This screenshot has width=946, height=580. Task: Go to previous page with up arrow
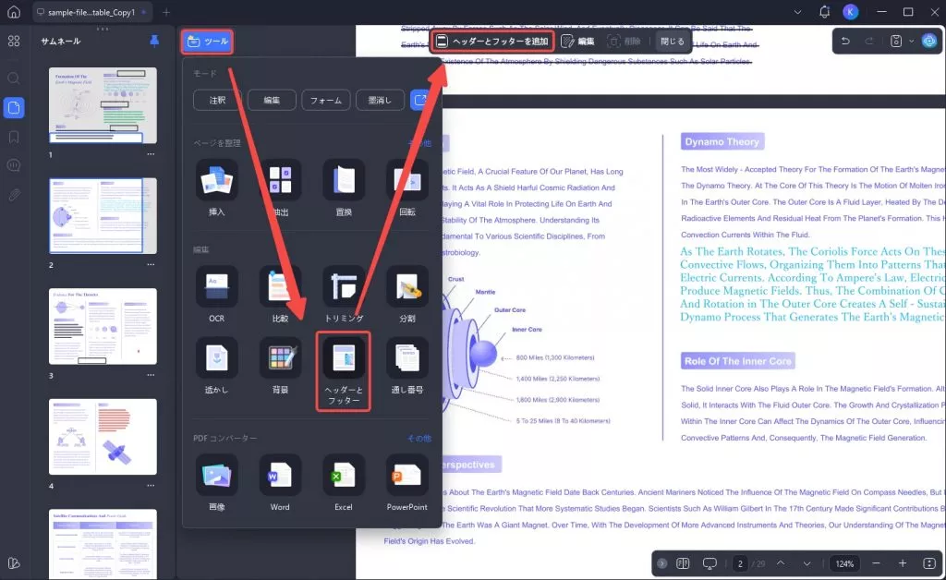tap(781, 563)
